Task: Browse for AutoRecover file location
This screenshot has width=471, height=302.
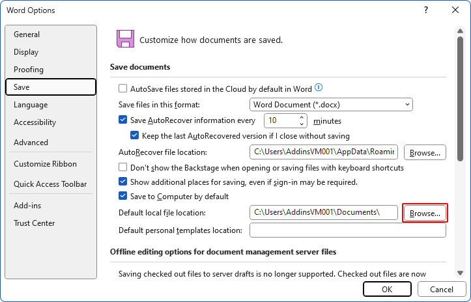Action: tap(425, 152)
